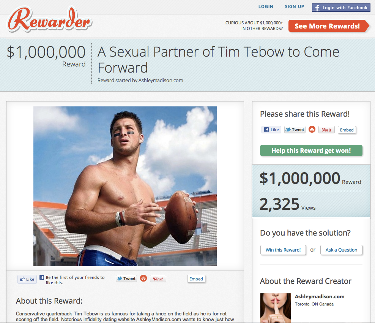Click the Tweet button below the photo

(126, 279)
